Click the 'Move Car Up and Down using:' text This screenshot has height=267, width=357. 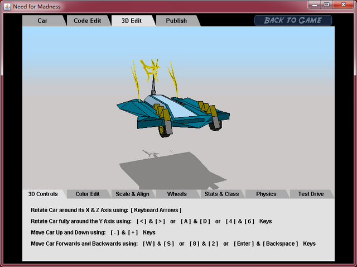pos(68,232)
